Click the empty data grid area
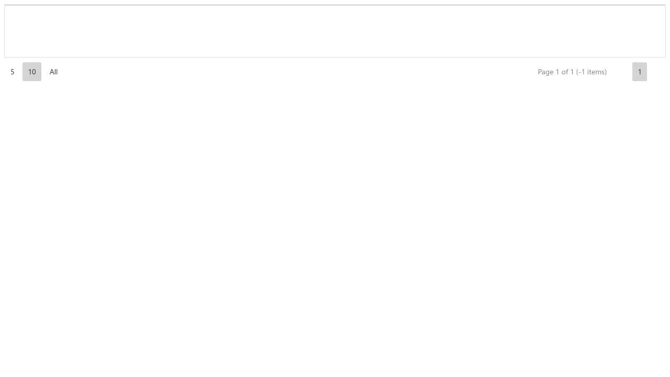Image resolution: width=670 pixels, height=377 pixels. click(x=335, y=31)
